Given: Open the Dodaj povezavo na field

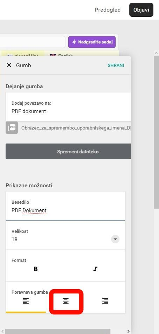Looking at the screenshot, I should click(68, 107).
